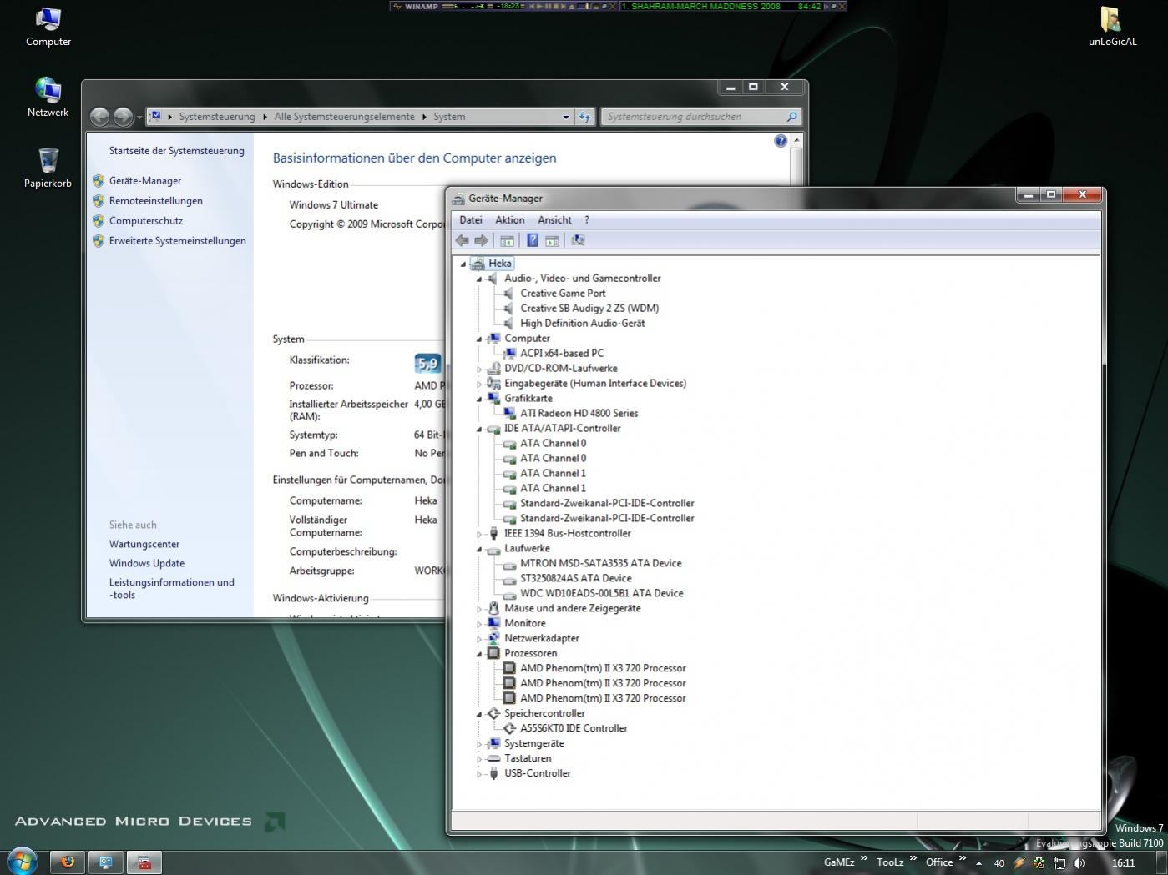Click the network tray icon
Viewport: 1168px width, 875px height.
click(1059, 863)
